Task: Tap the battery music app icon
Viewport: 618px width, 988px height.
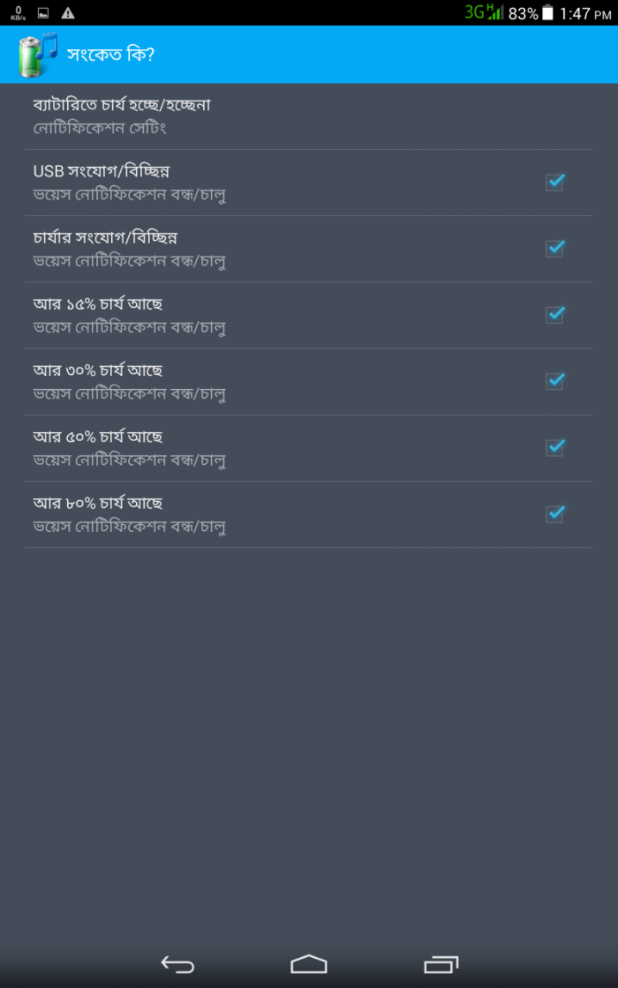Action: [x=36, y=55]
